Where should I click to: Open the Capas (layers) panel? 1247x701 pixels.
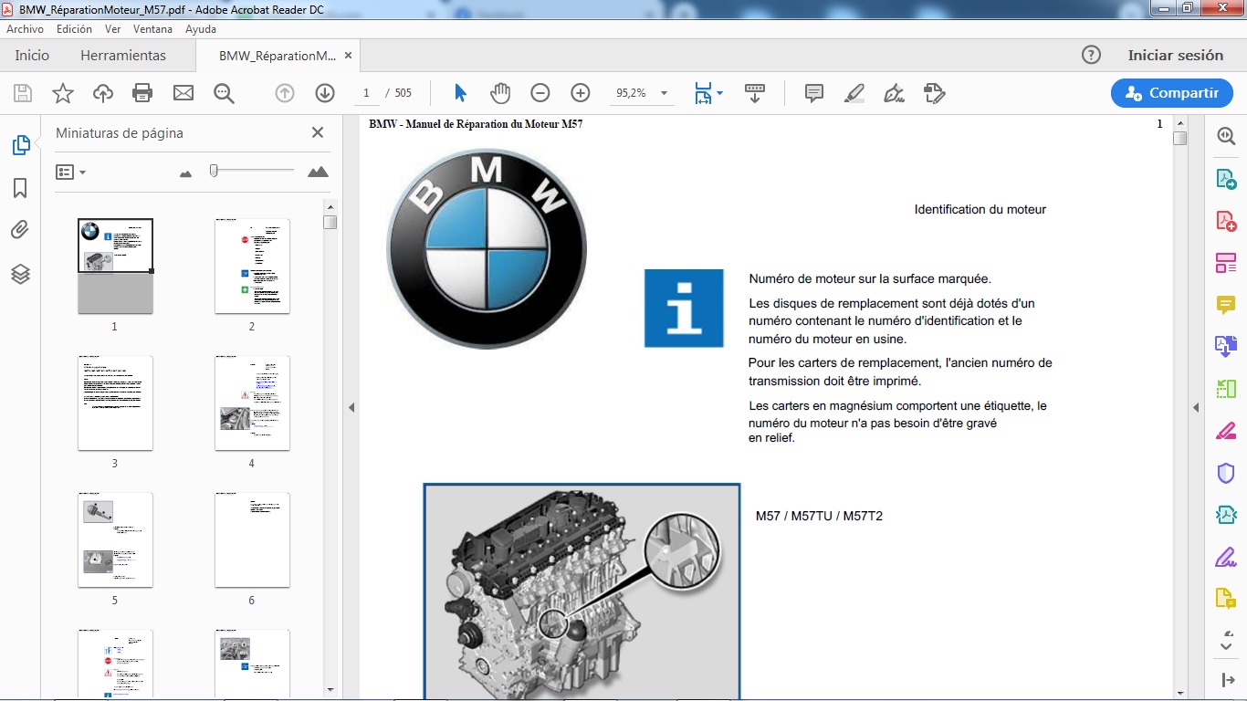coord(22,274)
